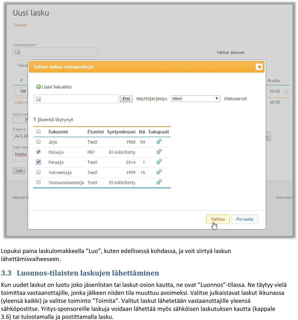Viewport: 298px width, 320px height.
Task: Uncheck the Pelaaja Testi 2014 checkbox
Action: tap(38, 162)
